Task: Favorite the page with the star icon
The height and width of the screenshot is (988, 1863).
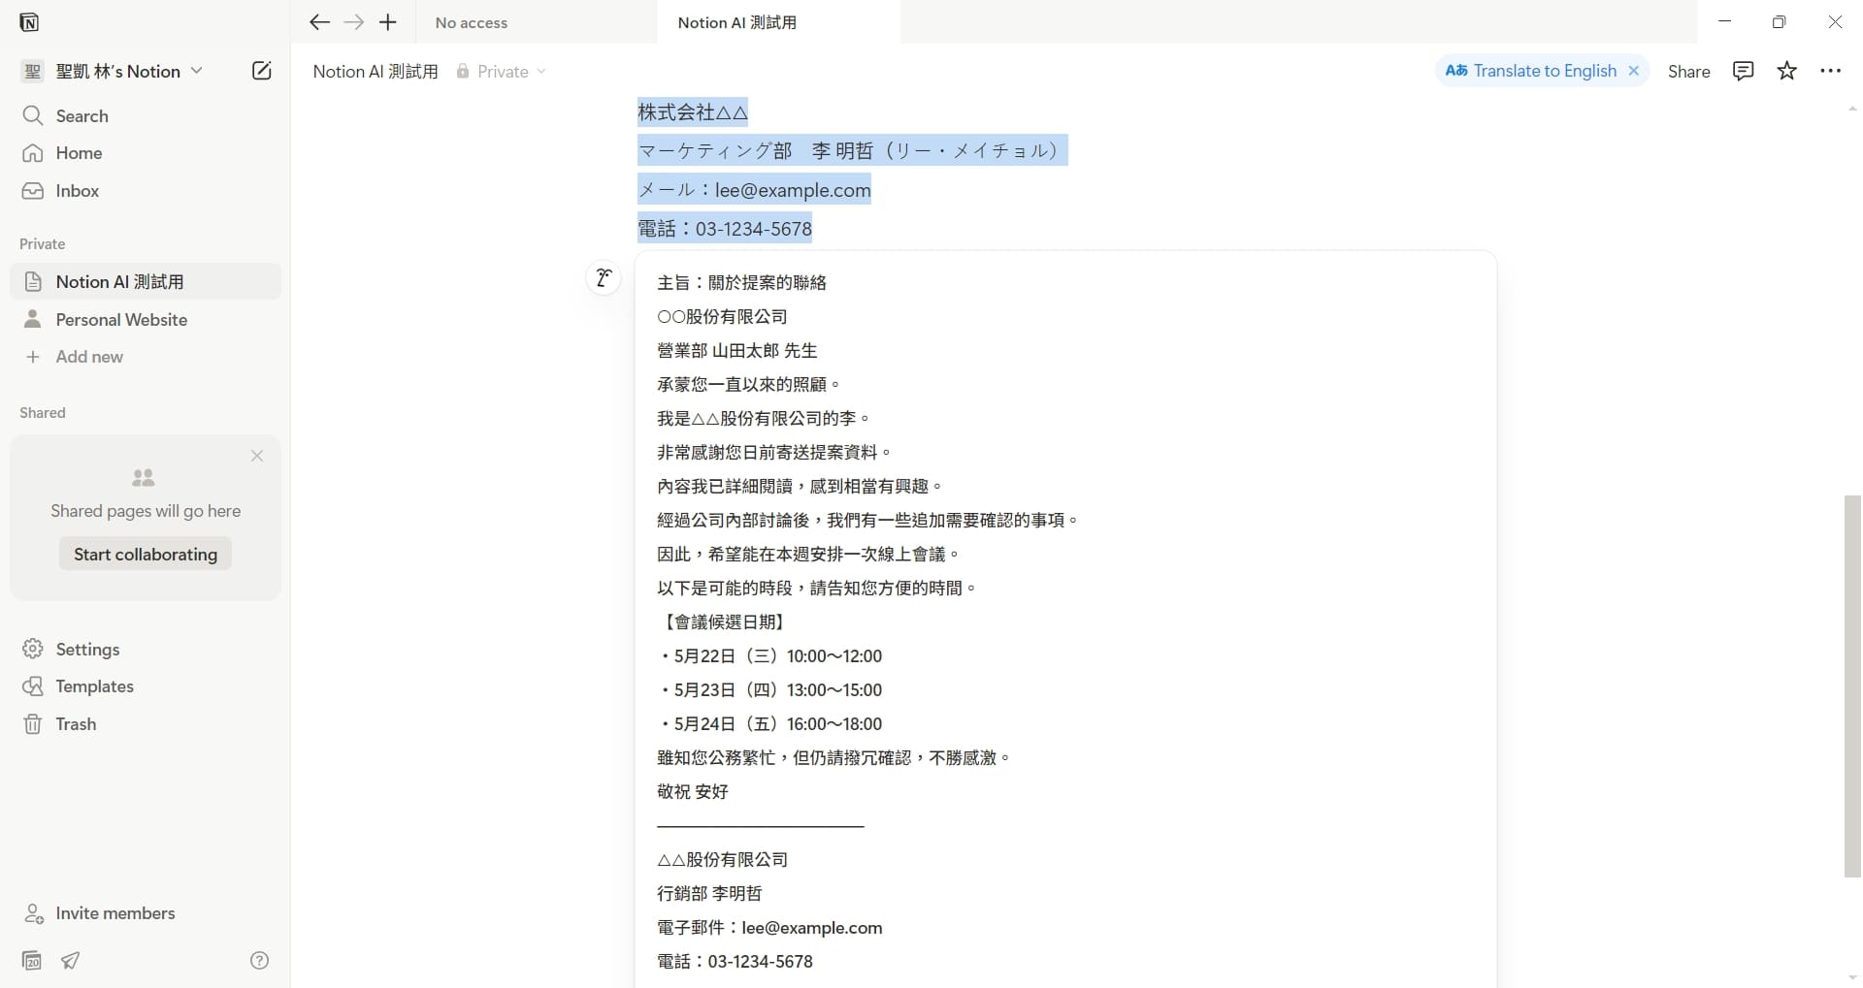Action: tap(1786, 70)
